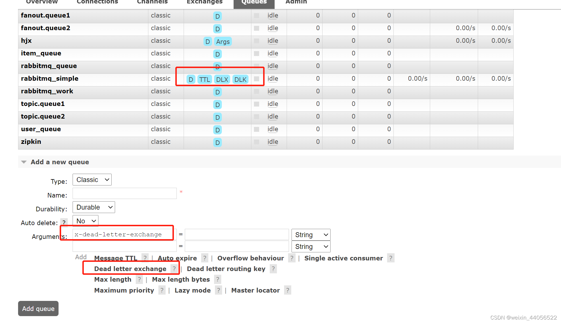Click help icon next to Single active consumer
This screenshot has height=323, width=561.
tap(390, 258)
